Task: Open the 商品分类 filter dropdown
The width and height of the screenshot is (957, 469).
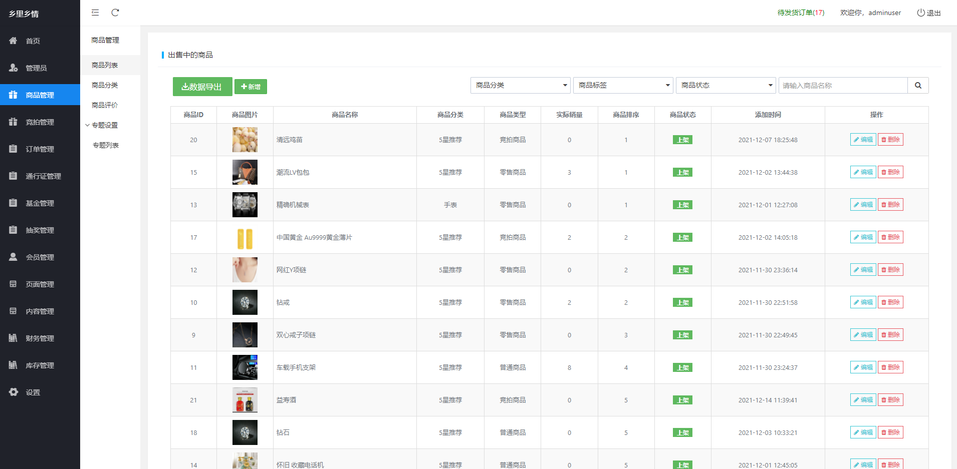Action: [x=521, y=86]
